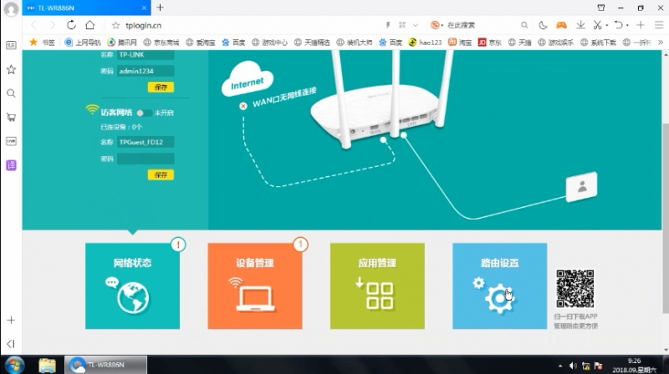Toggle night mode moon icon

(x=543, y=25)
